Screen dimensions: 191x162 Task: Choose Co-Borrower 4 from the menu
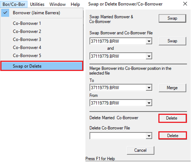(x=42, y=48)
